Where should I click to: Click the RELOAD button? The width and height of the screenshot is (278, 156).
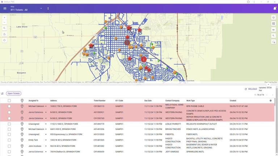251,89
